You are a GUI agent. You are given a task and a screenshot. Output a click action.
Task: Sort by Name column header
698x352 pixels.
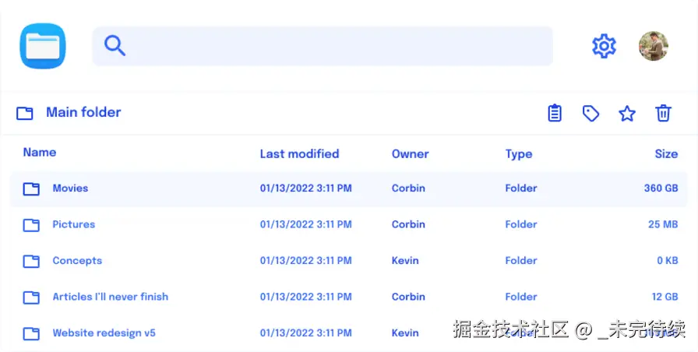tap(40, 153)
